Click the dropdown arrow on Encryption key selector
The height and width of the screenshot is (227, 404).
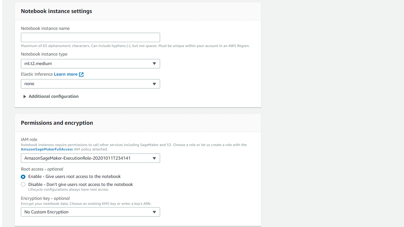[x=154, y=212]
